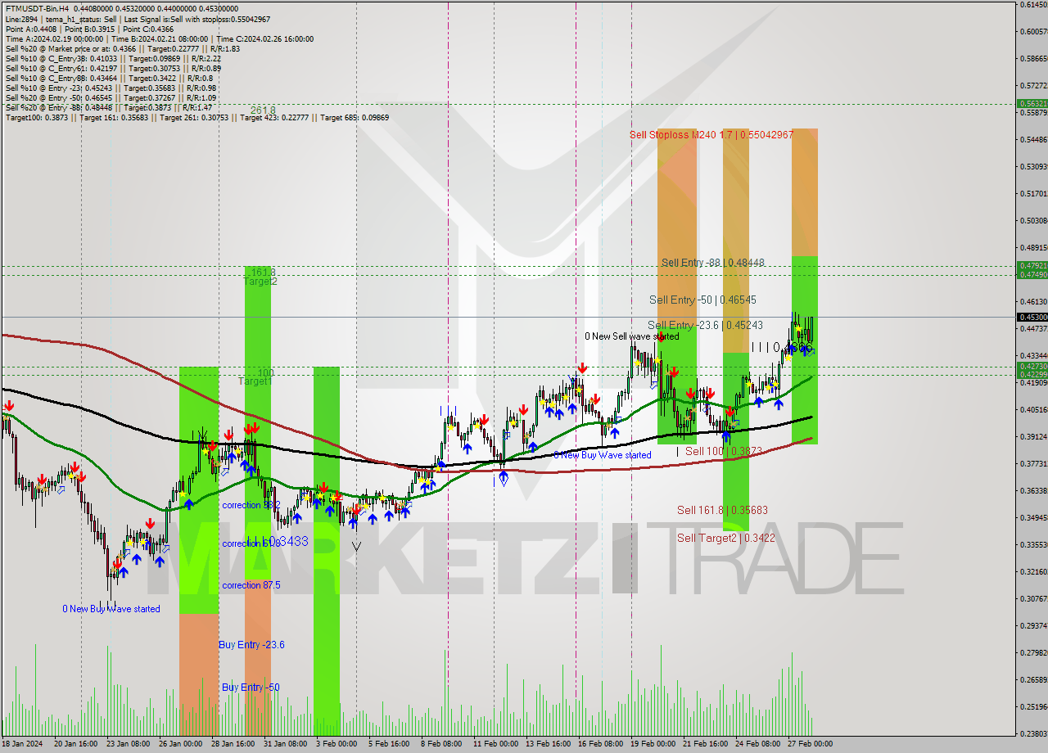1048x753 pixels.
Task: Click the green 0.4273 price level tag
Action: [1032, 366]
